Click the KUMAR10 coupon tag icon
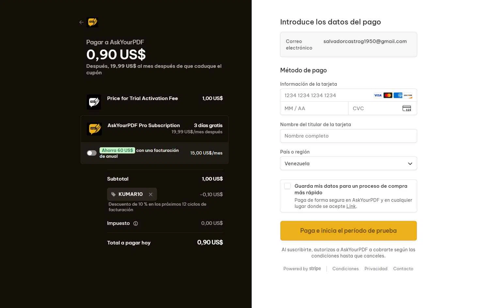 coord(113,194)
